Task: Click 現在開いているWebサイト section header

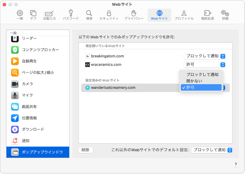Action: click(x=105, y=46)
